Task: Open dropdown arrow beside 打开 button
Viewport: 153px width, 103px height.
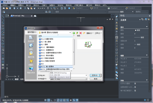Action: (101, 75)
